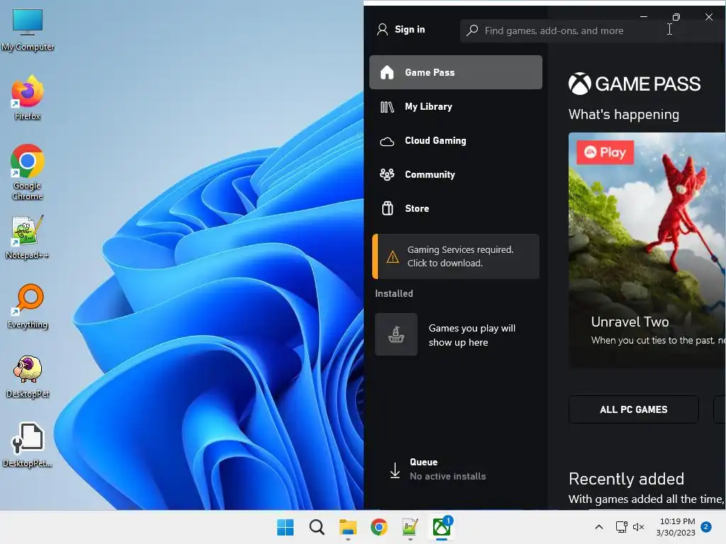The width and height of the screenshot is (726, 544).
Task: Click the muted volume tray icon
Action: tap(639, 527)
